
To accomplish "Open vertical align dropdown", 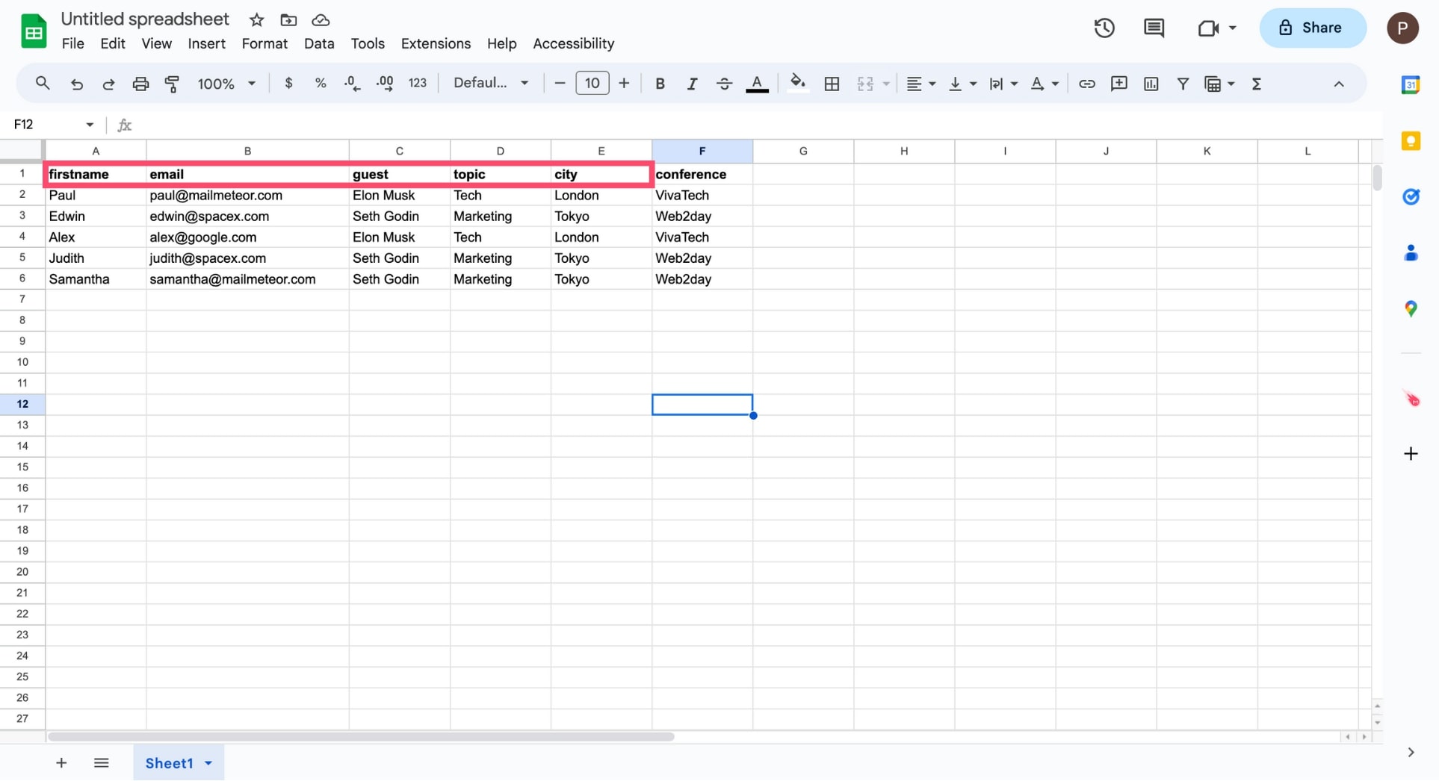I will tap(962, 84).
